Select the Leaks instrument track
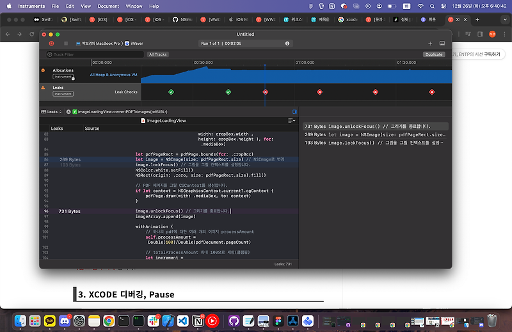 (x=90, y=91)
